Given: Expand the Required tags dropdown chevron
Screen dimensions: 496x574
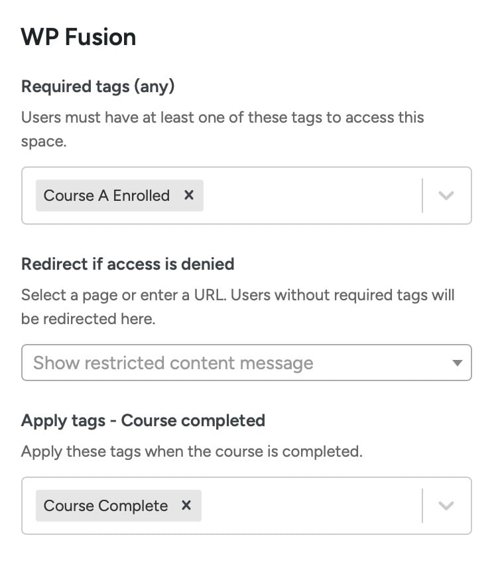Looking at the screenshot, I should (446, 196).
